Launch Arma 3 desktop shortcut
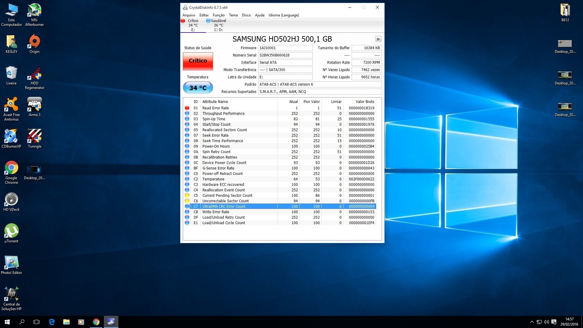 tap(34, 107)
